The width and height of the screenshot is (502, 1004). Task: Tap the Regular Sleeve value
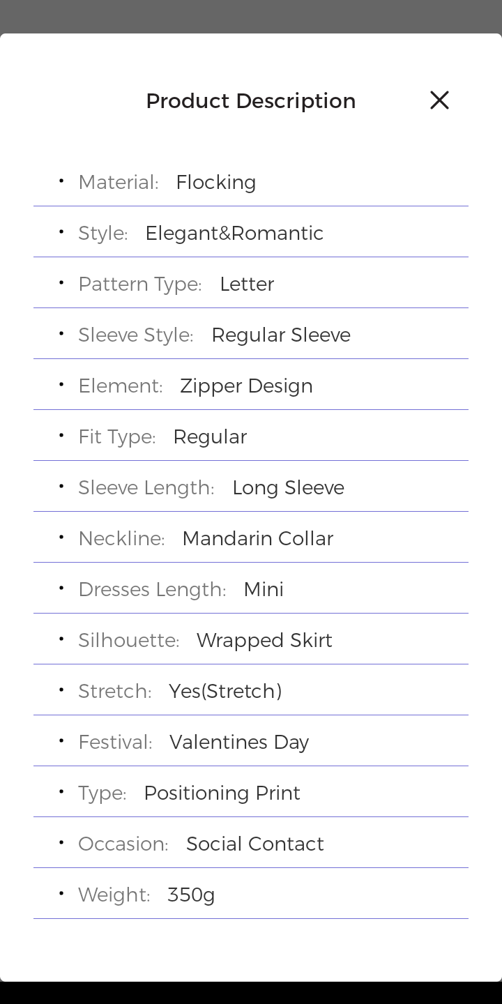(280, 335)
